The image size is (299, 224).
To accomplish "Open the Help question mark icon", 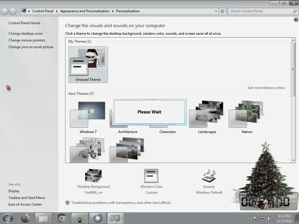I will click(x=296, y=20).
